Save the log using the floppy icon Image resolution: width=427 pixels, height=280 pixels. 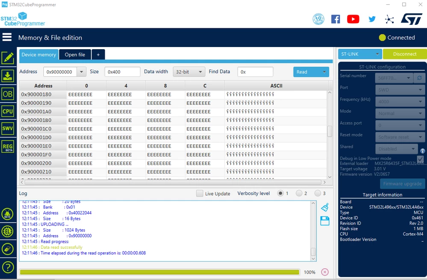tap(325, 221)
